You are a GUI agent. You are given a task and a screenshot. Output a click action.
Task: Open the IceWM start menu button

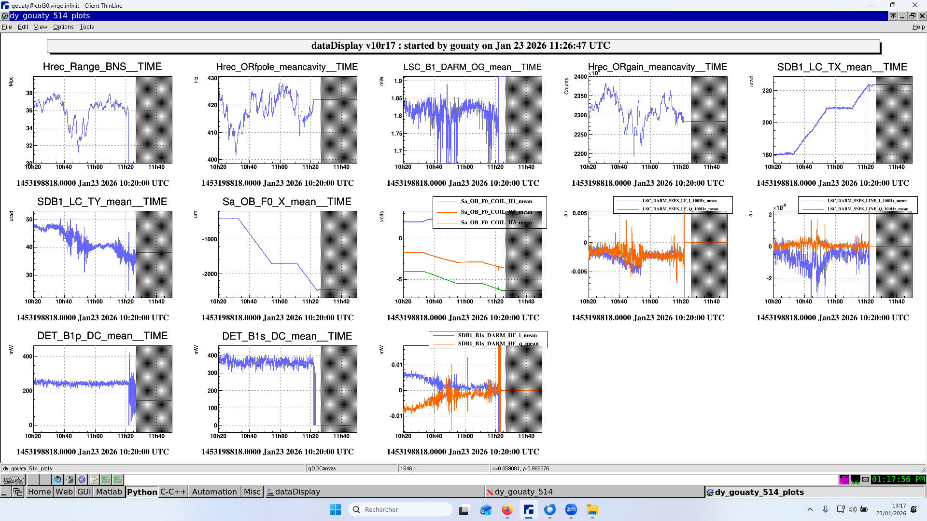[x=14, y=480]
